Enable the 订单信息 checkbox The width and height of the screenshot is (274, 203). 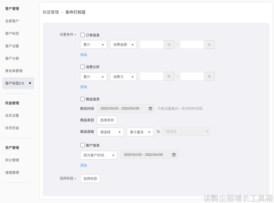pos(83,35)
